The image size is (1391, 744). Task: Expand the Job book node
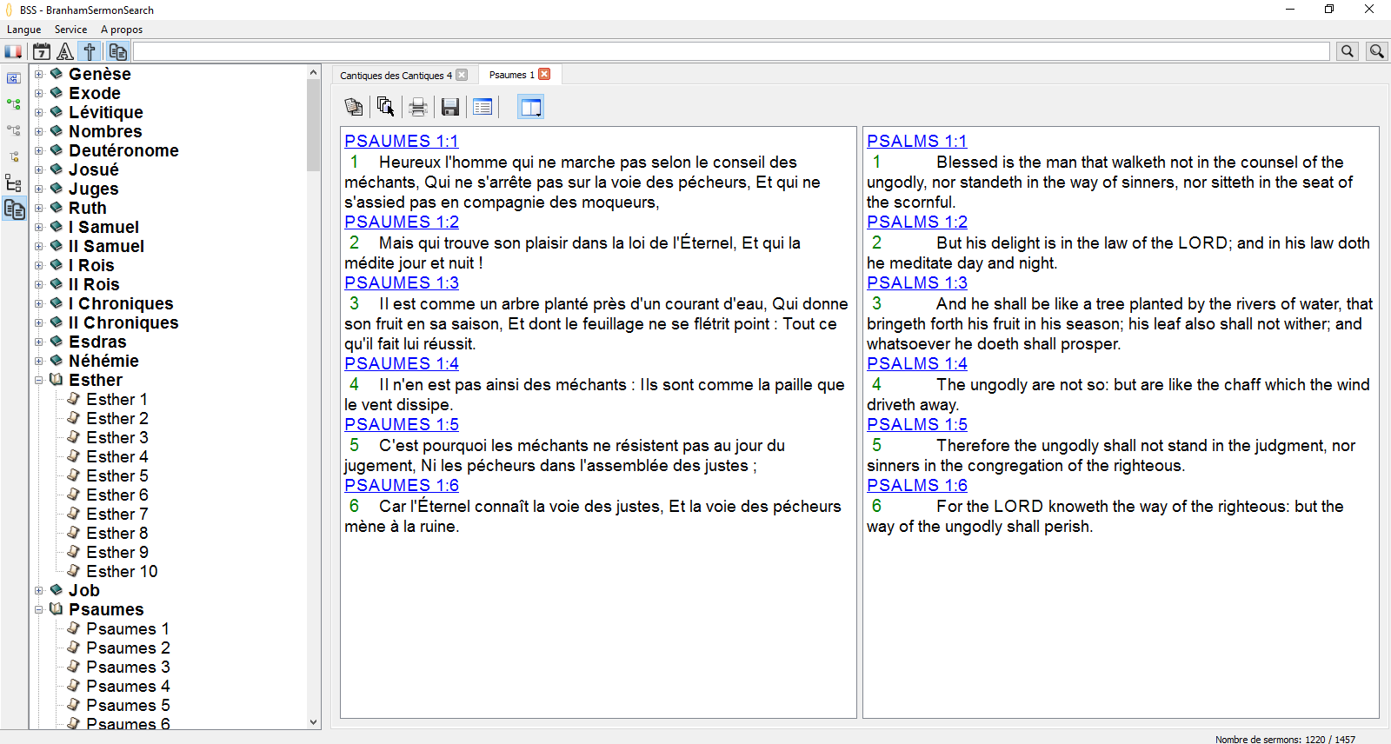[x=38, y=590]
